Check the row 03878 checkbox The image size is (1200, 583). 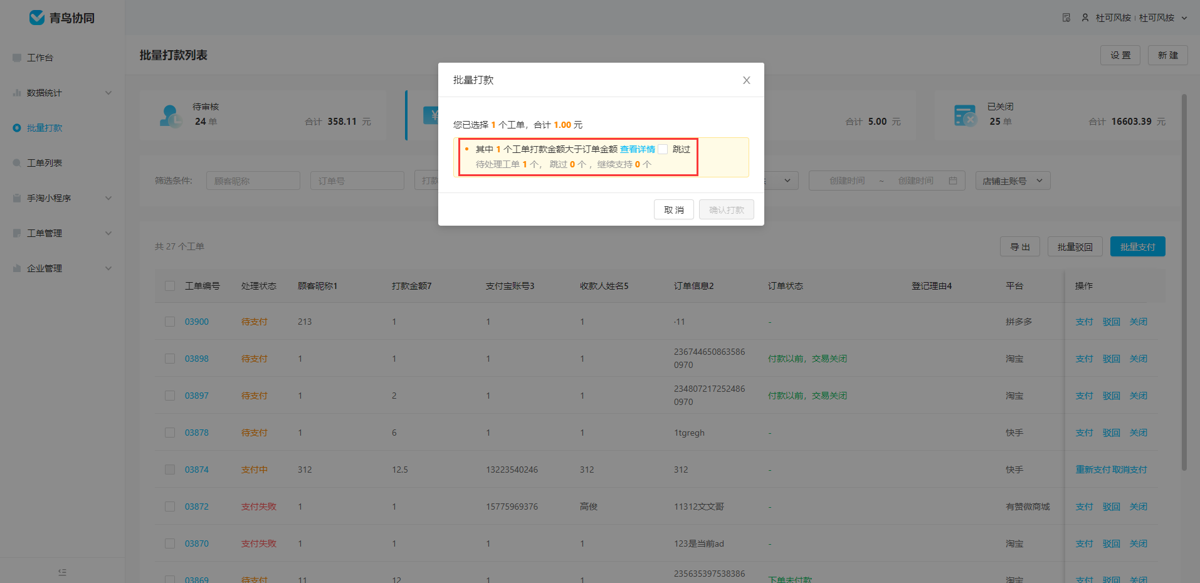(x=170, y=433)
